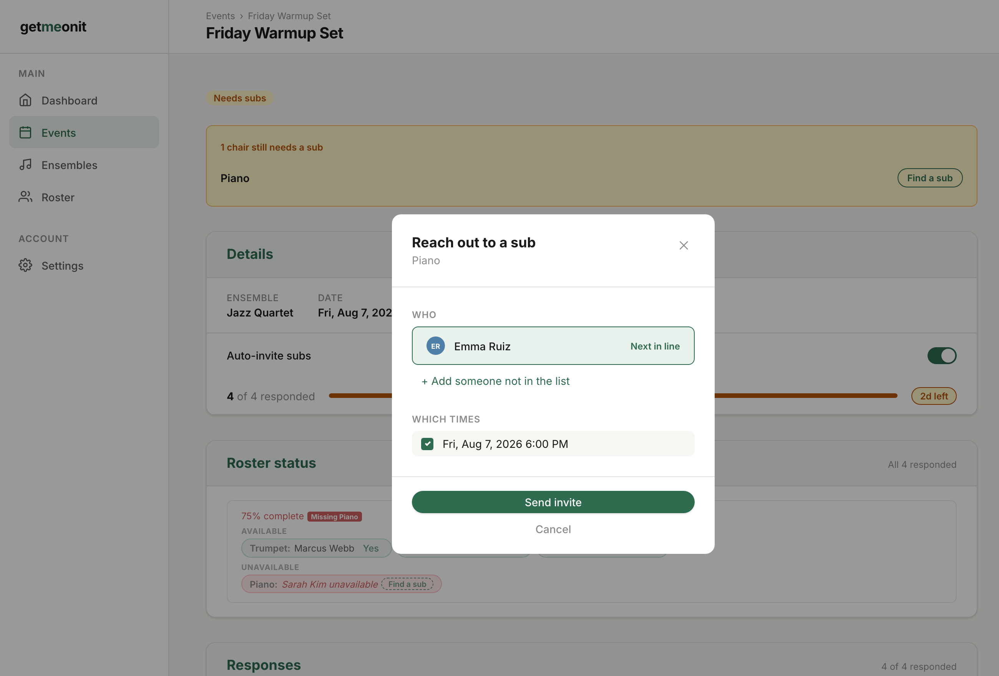Click the Friday Warmup Set breadcrumb
This screenshot has height=676, width=999.
(289, 16)
